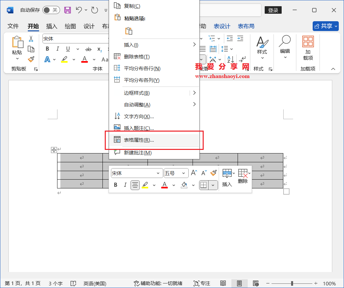The height and width of the screenshot is (288, 344).
Task: Click the table resize handle
Action: [x=286, y=192]
